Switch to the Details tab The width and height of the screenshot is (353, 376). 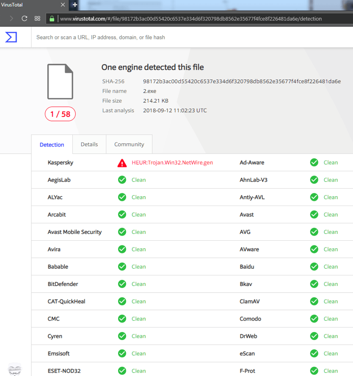89,144
